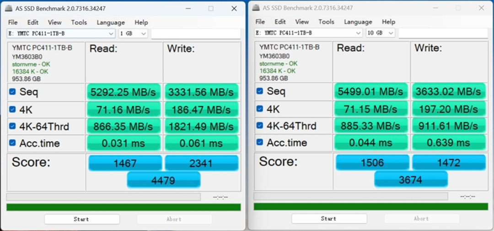Select the 1821.49 MB/s write result
The width and height of the screenshot is (494, 231).
201,126
